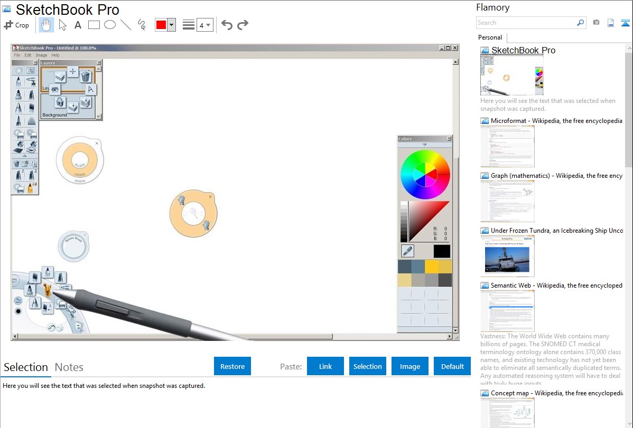Open the Semantic Web Wikipedia snapshot

pyautogui.click(x=556, y=285)
